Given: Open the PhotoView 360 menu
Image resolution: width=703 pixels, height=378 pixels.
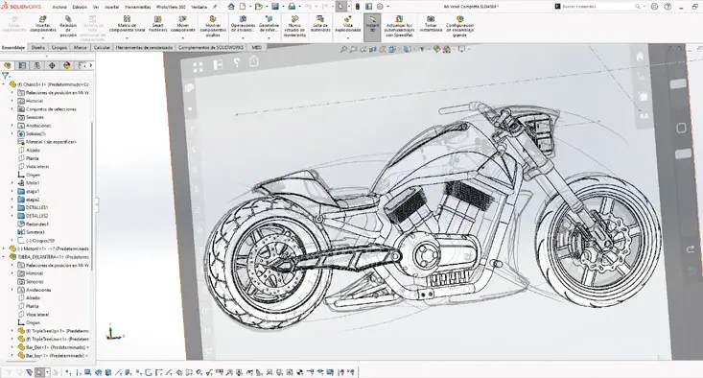Looking at the screenshot, I should pos(172,7).
